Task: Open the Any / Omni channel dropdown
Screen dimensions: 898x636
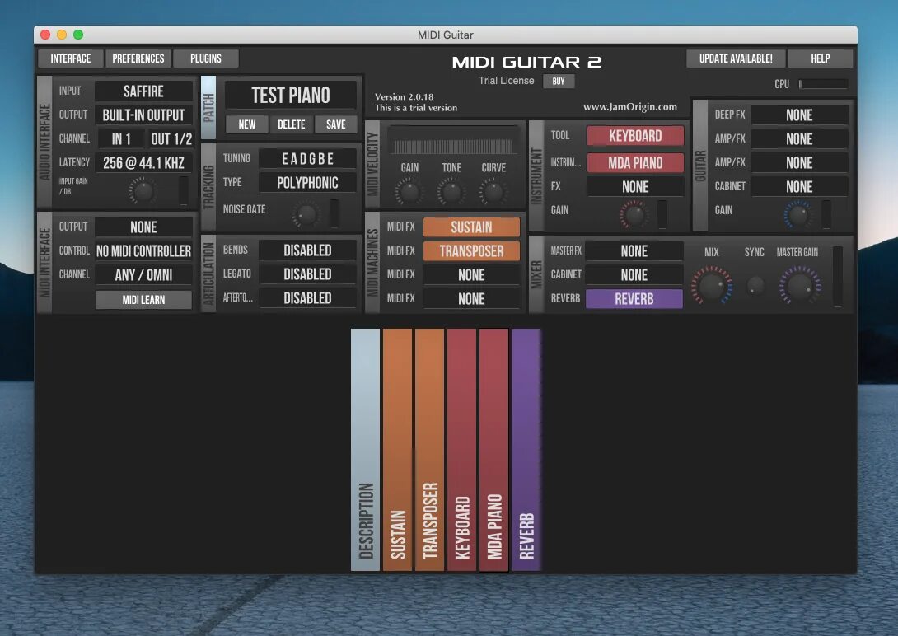Action: (143, 275)
